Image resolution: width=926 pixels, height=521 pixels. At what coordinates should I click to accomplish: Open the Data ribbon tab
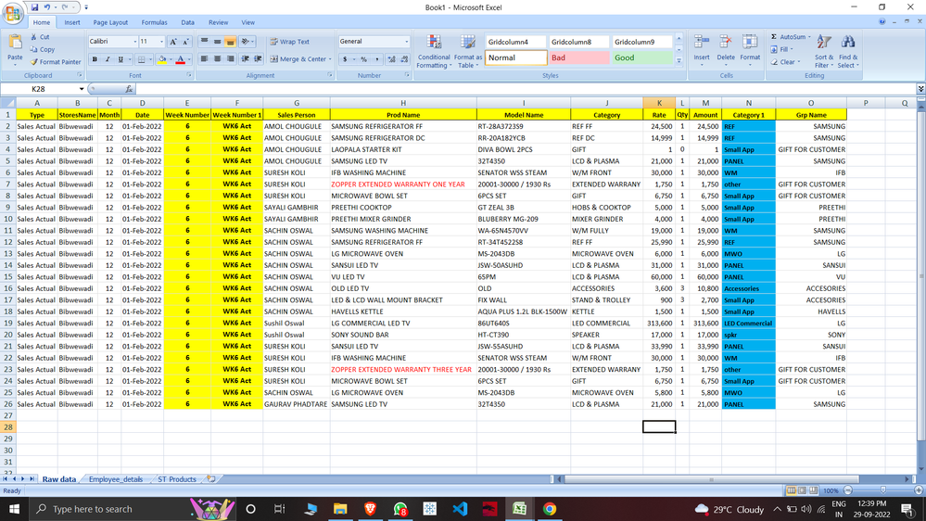[x=188, y=22]
